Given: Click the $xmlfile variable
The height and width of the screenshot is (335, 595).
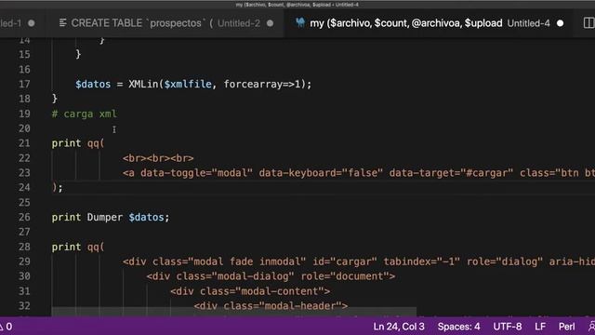Looking at the screenshot, I should pos(188,84).
